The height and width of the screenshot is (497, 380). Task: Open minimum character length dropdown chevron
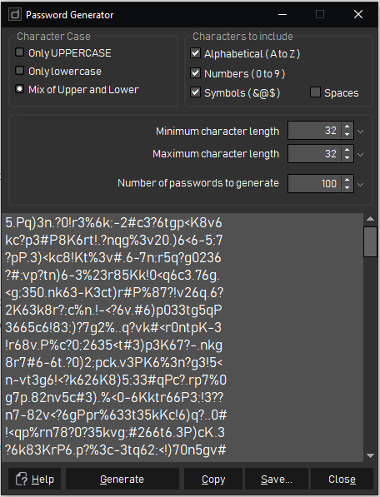(360, 131)
